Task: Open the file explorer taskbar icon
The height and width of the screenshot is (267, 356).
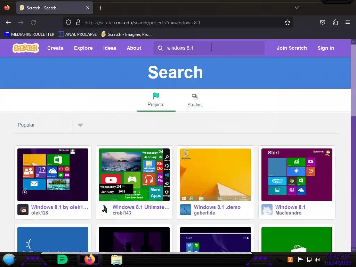Action: tap(117, 260)
